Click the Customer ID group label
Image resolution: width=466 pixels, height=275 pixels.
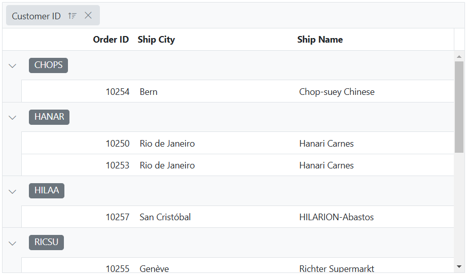pyautogui.click(x=37, y=16)
